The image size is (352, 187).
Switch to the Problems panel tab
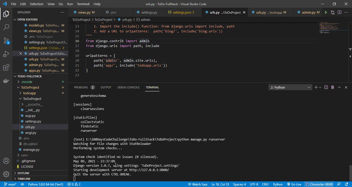84,87
